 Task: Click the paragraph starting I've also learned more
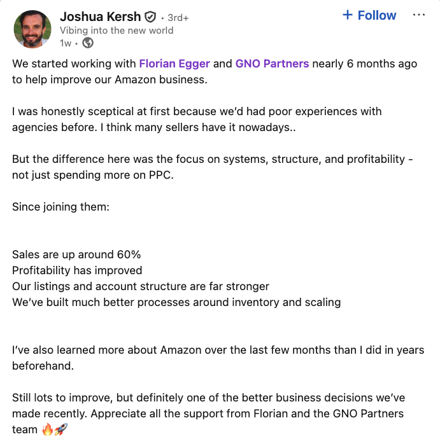pos(218,358)
